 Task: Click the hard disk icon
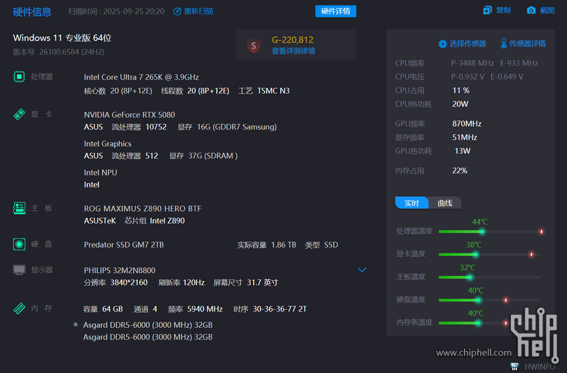tap(19, 244)
